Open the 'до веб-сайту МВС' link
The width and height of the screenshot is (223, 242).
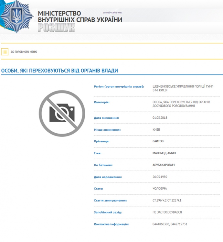[x=112, y=13]
